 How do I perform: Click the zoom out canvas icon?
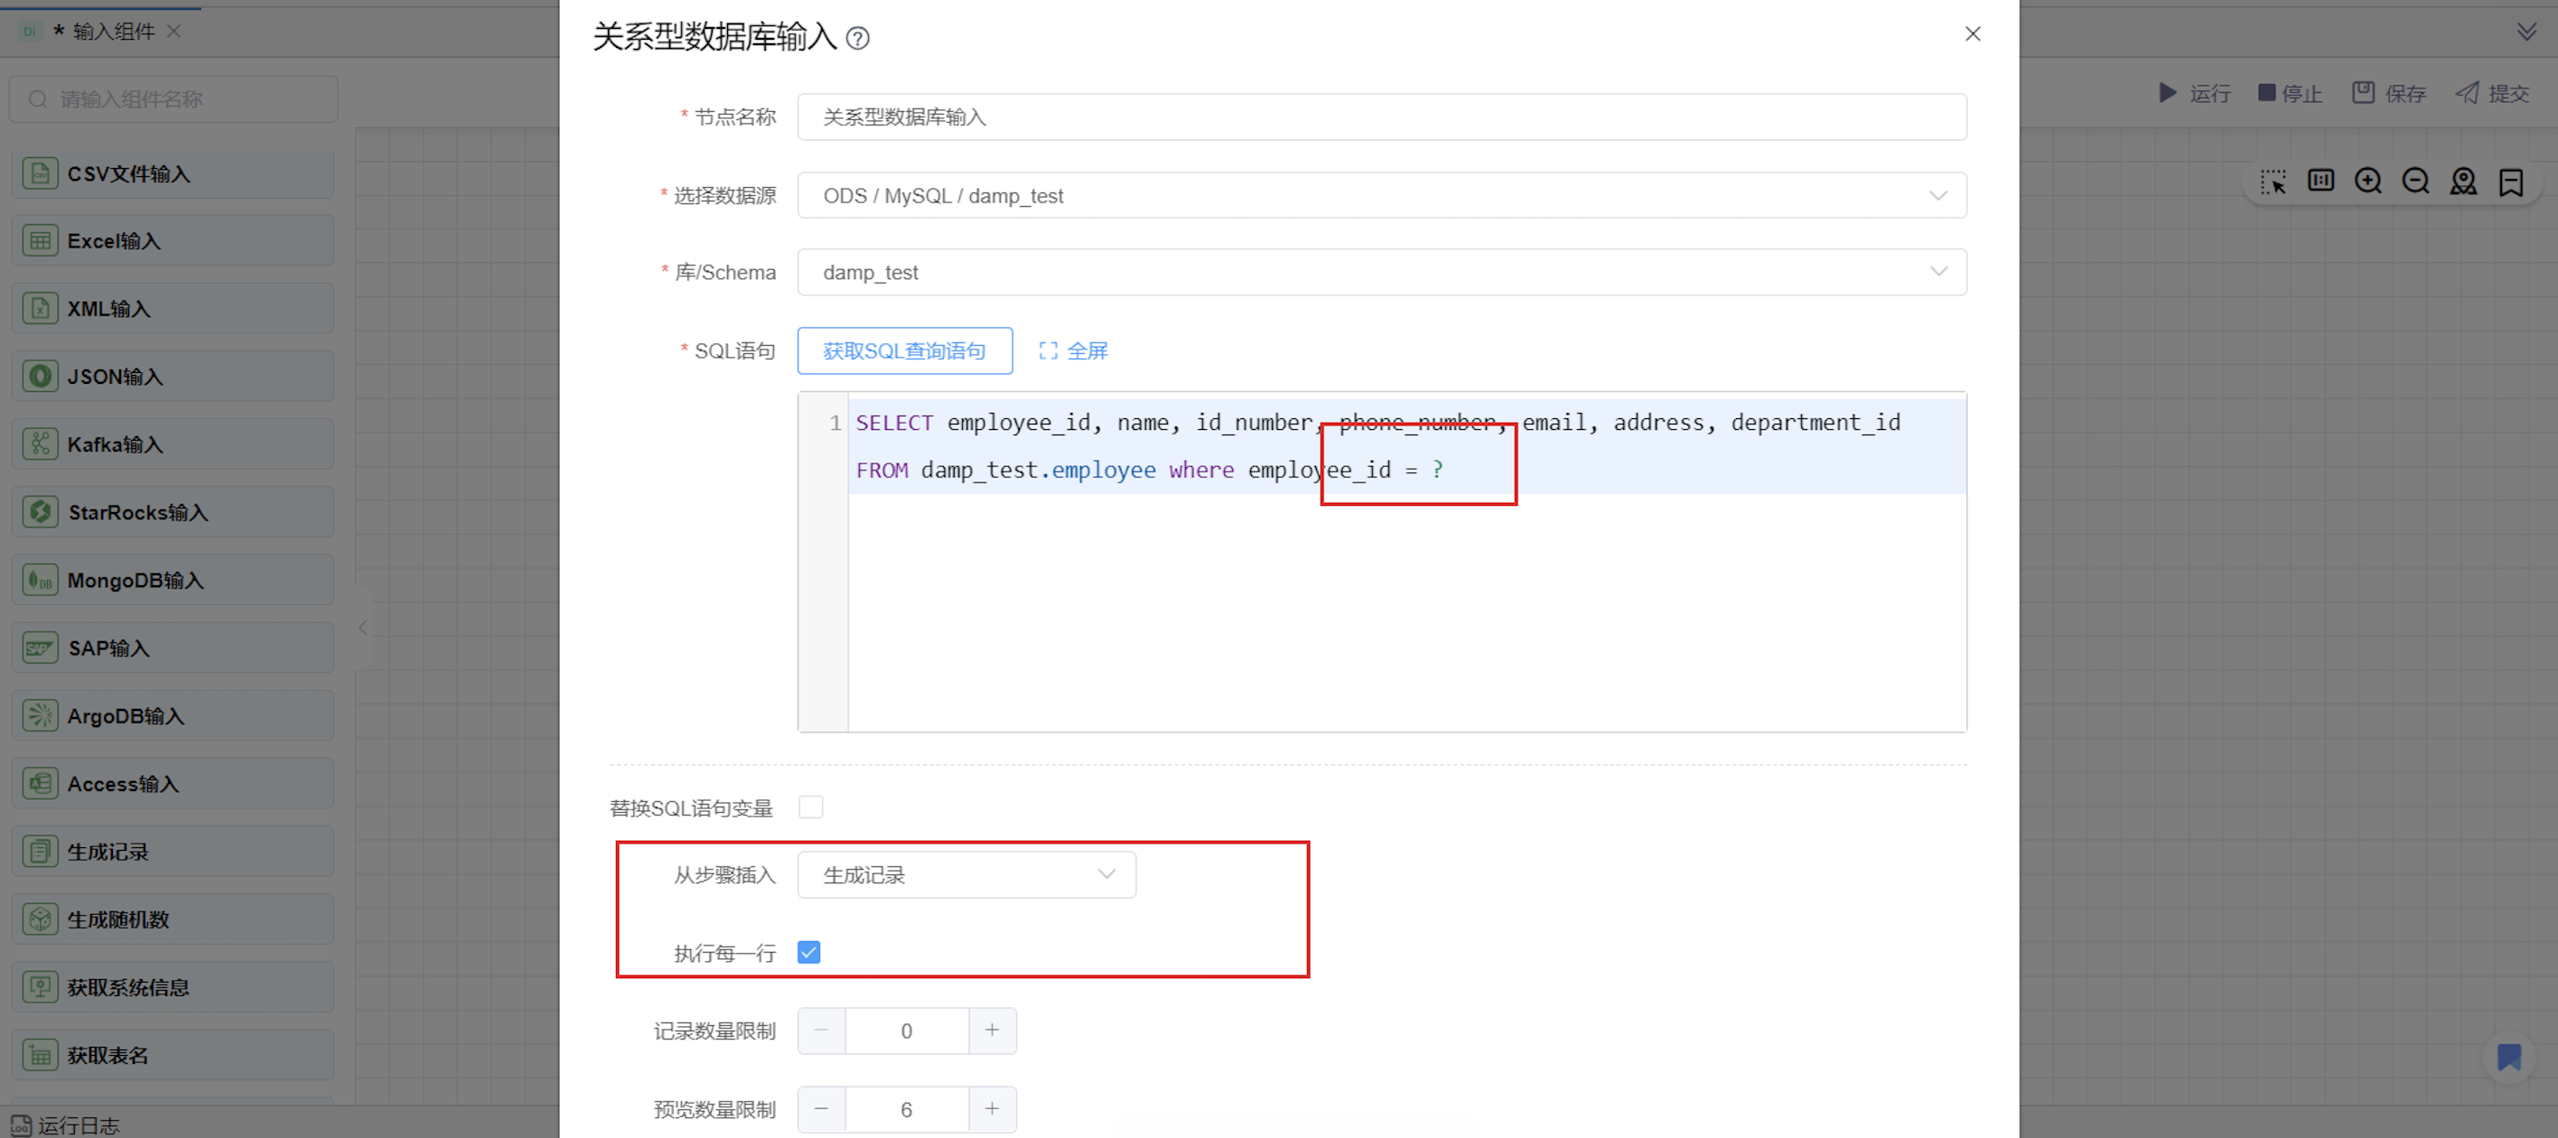coord(2415,181)
